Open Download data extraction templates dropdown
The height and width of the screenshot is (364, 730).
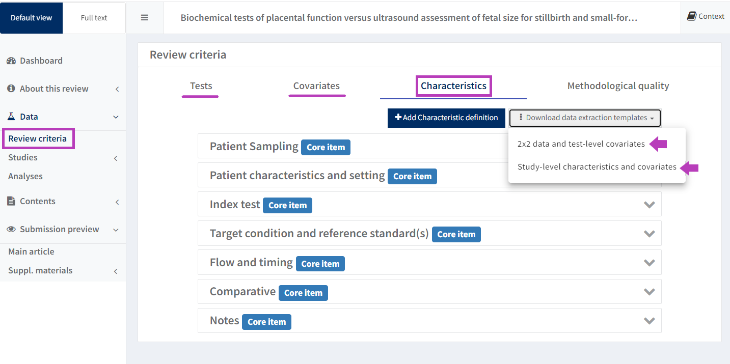point(585,118)
